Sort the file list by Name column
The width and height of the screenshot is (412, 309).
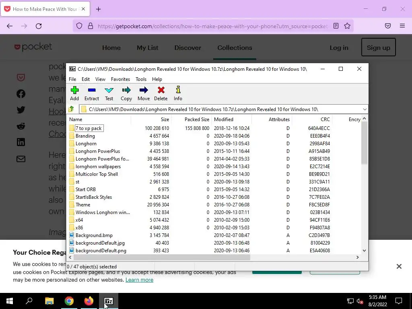click(x=99, y=119)
